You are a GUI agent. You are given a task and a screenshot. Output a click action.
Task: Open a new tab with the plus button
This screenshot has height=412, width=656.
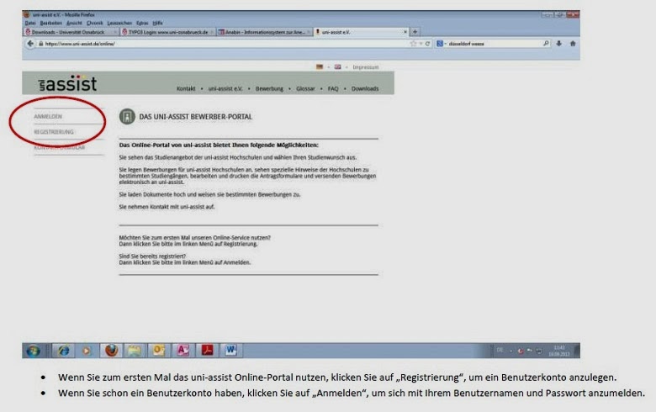point(415,32)
